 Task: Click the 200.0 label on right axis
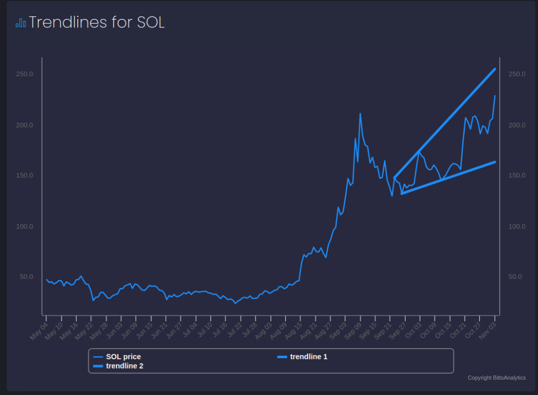[x=517, y=125]
